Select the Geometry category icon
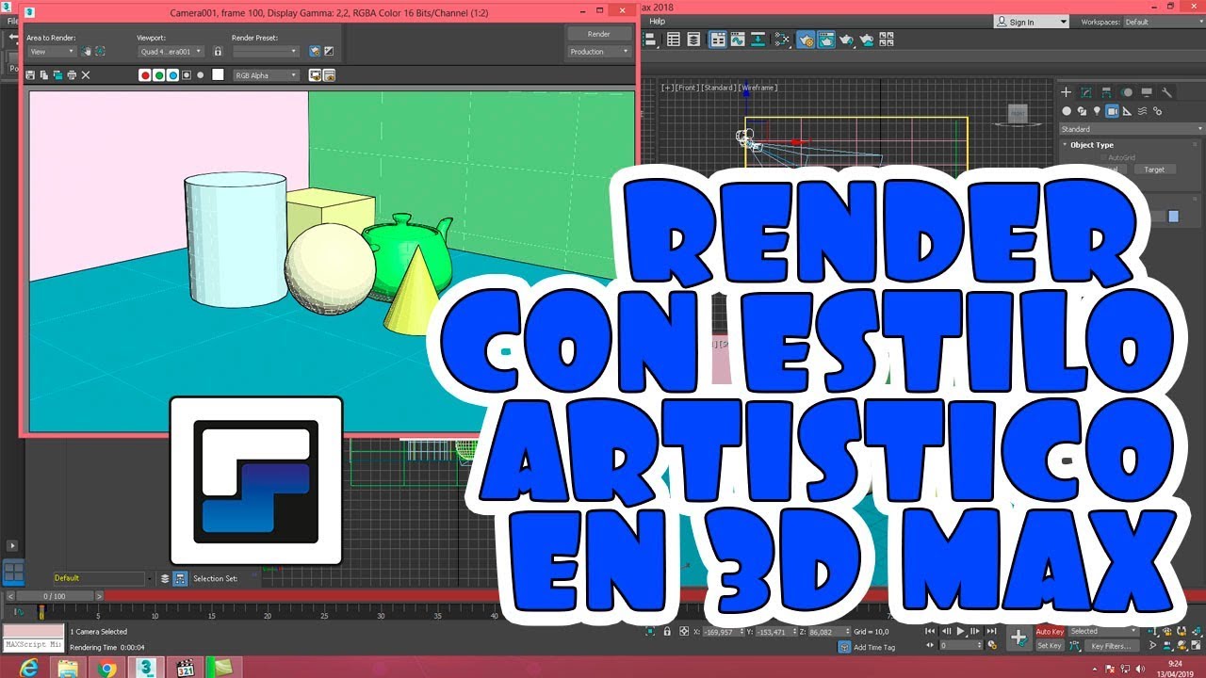Viewport: 1206px width, 678px height. click(1067, 111)
